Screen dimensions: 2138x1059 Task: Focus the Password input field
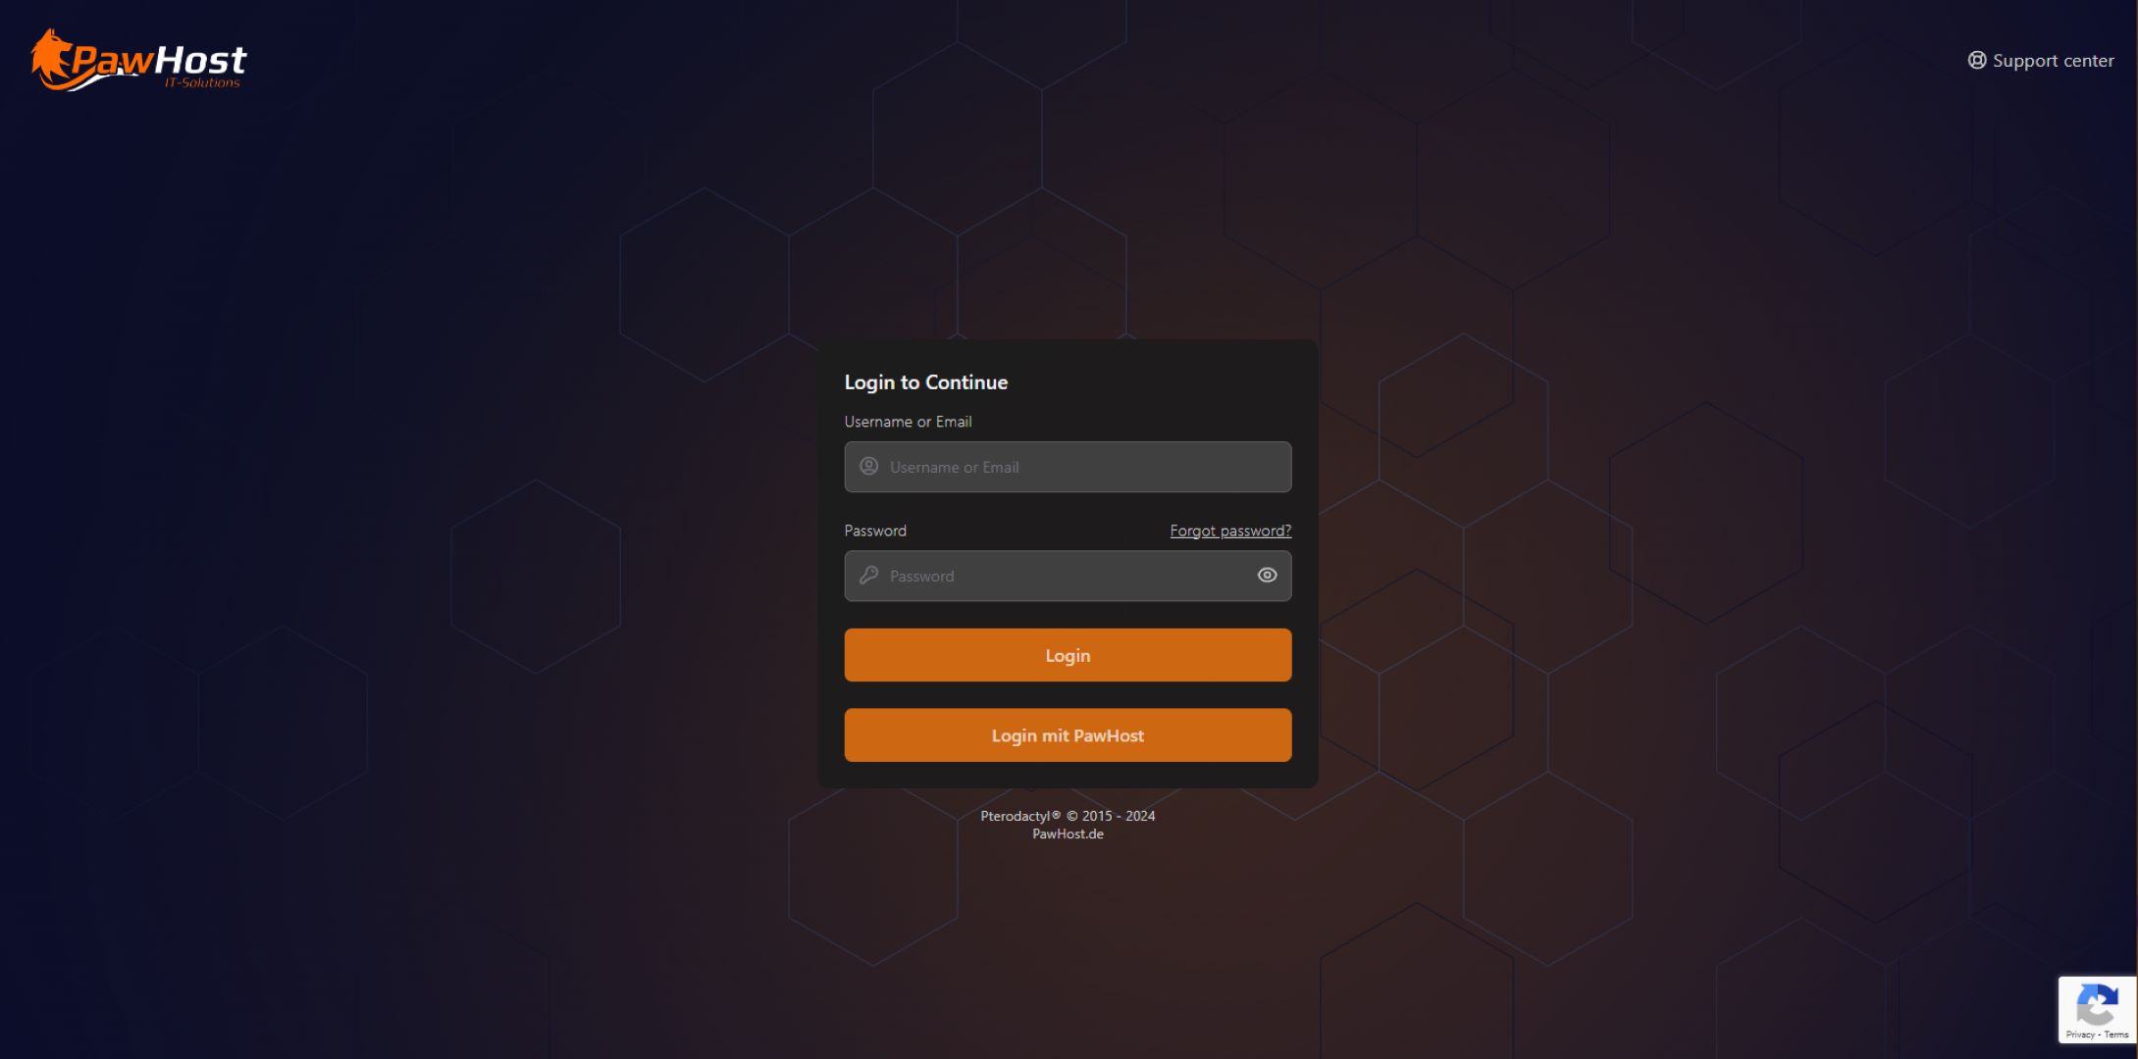1060,576
